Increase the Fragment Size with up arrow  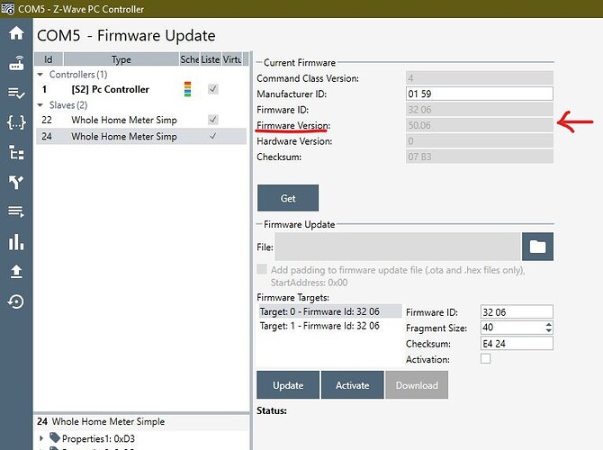coord(549,324)
